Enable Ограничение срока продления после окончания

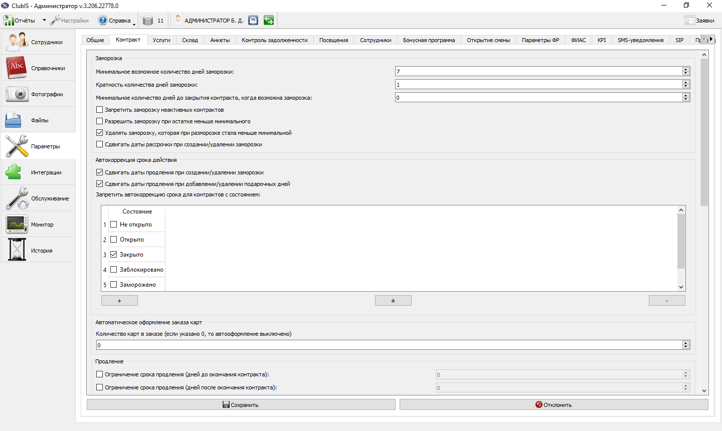click(x=99, y=387)
